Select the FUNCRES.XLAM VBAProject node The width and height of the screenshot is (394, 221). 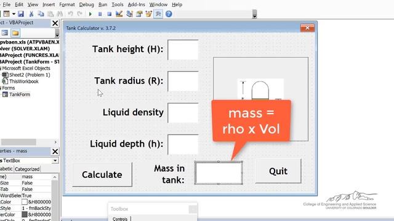(x=30, y=55)
